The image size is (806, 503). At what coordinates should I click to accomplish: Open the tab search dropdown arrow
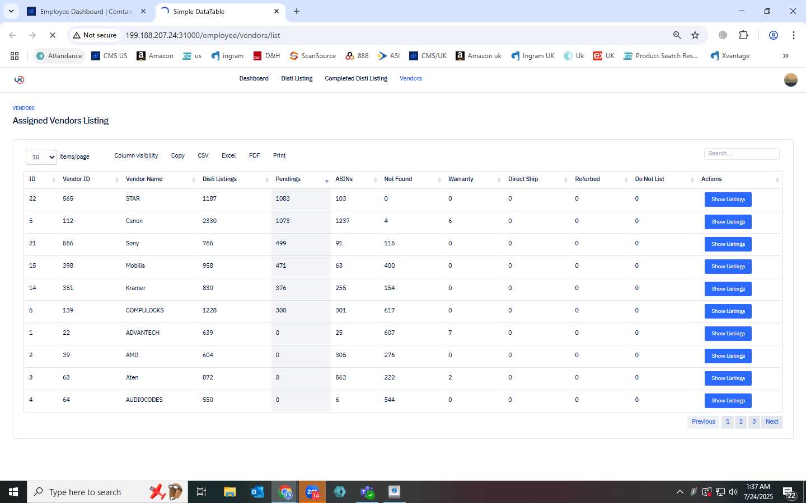click(x=11, y=11)
